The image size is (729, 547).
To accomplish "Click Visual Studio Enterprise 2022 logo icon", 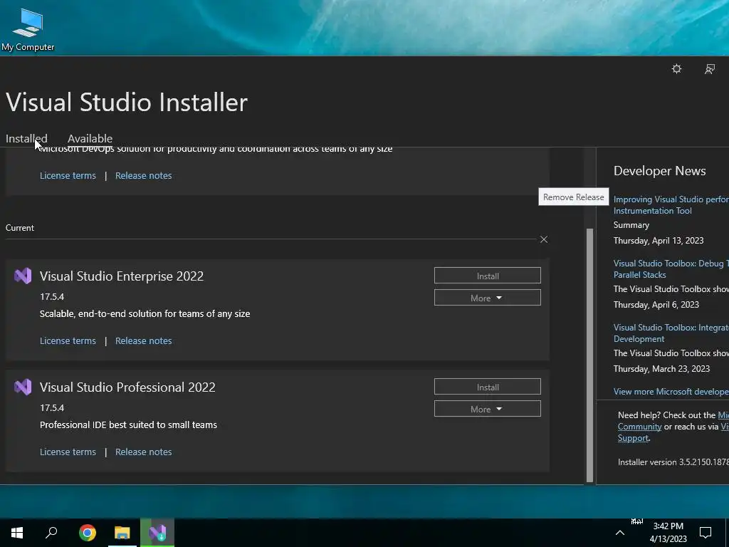I will (23, 276).
